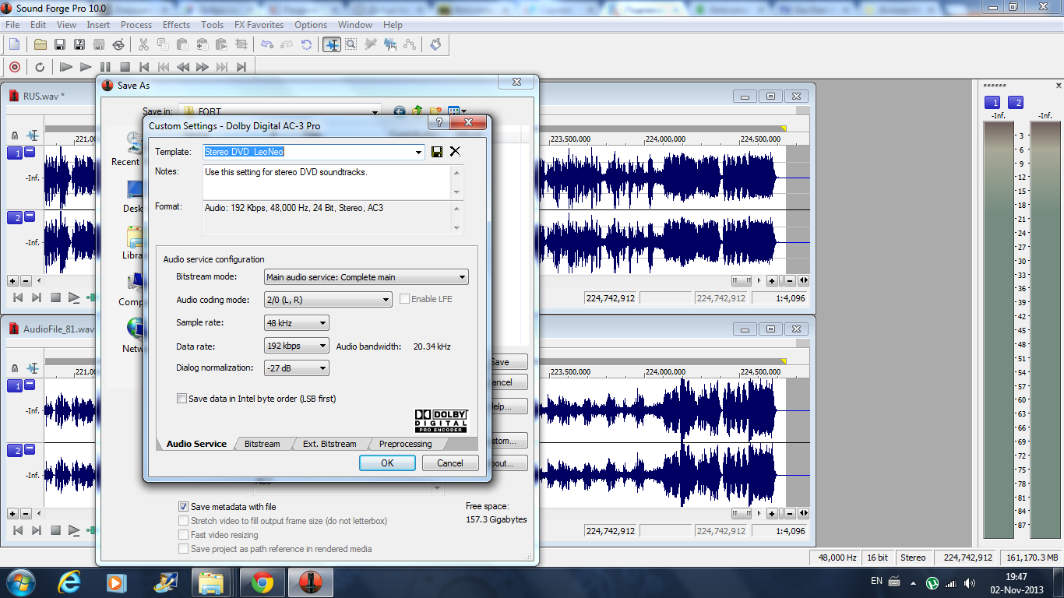Toggle the Enable LFE checkbox
The height and width of the screenshot is (598, 1064).
pyautogui.click(x=404, y=299)
